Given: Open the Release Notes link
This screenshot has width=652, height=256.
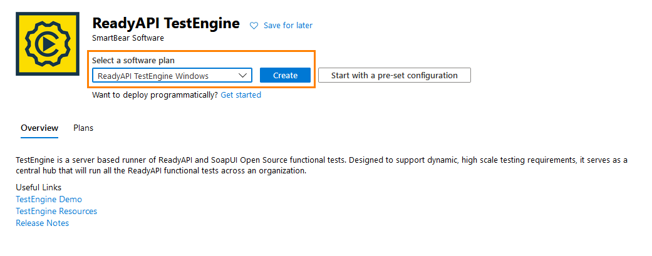Looking at the screenshot, I should 42,223.
